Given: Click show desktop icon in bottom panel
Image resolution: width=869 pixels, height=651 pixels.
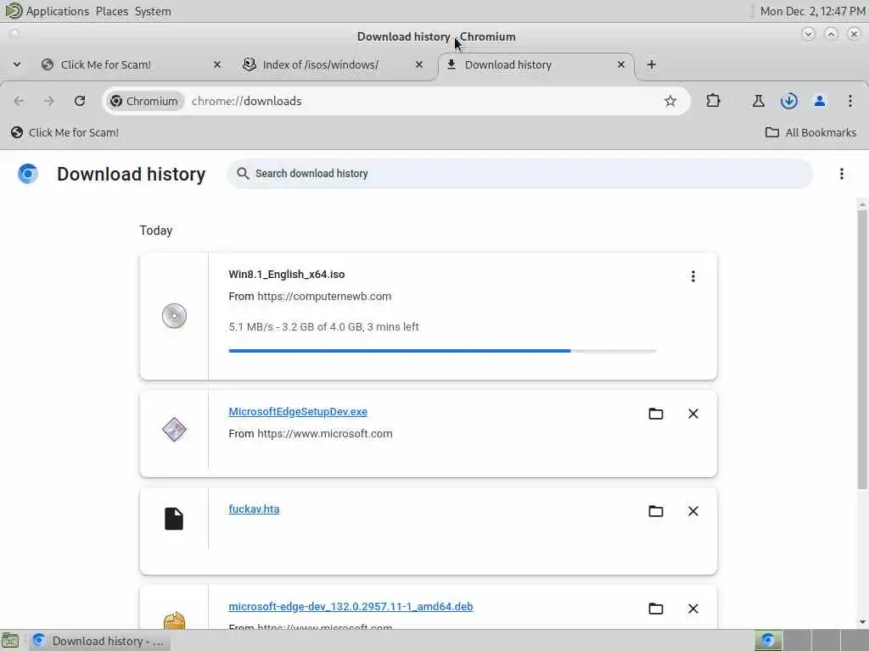Looking at the screenshot, I should coord(10,641).
